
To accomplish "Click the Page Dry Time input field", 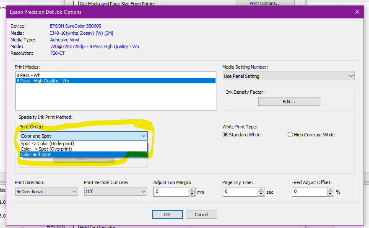I will click(x=241, y=192).
